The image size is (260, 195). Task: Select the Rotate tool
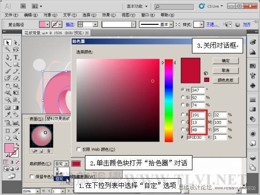pos(8,86)
